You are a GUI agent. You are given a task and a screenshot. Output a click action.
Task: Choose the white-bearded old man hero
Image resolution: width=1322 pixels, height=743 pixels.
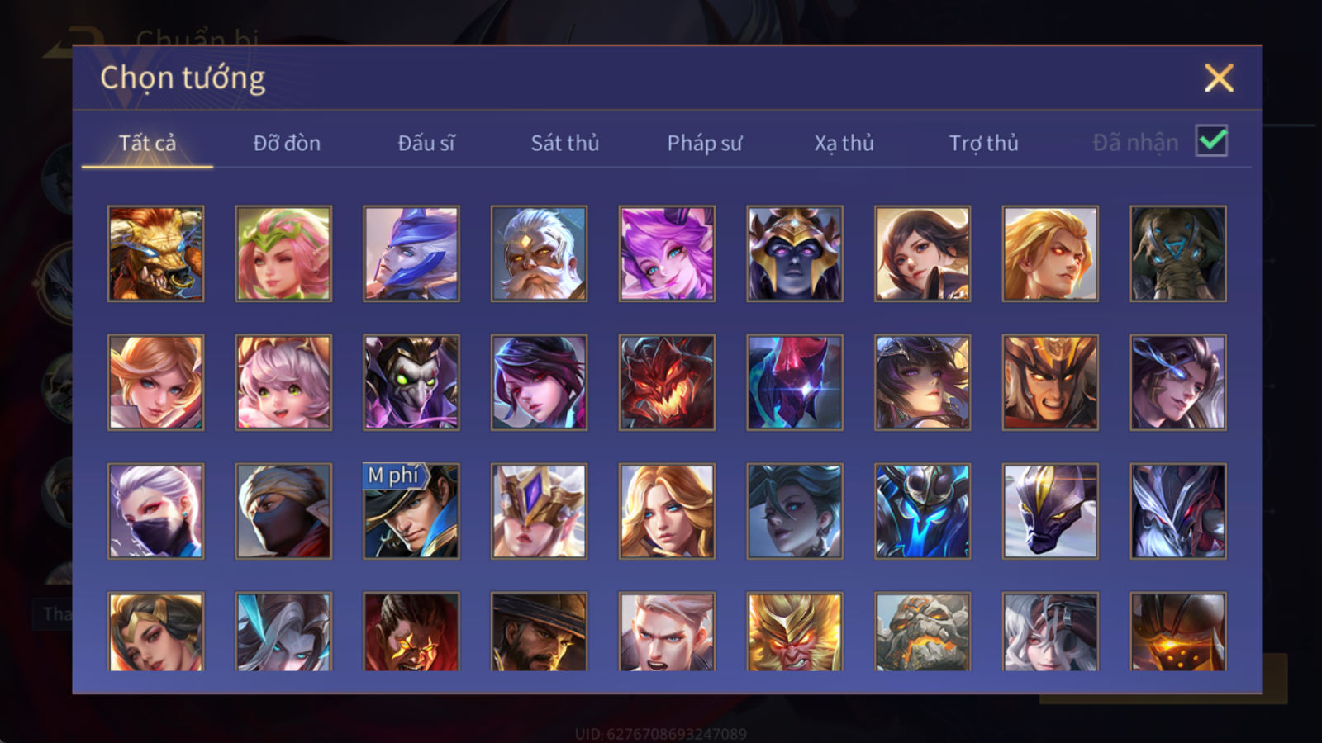pos(539,253)
